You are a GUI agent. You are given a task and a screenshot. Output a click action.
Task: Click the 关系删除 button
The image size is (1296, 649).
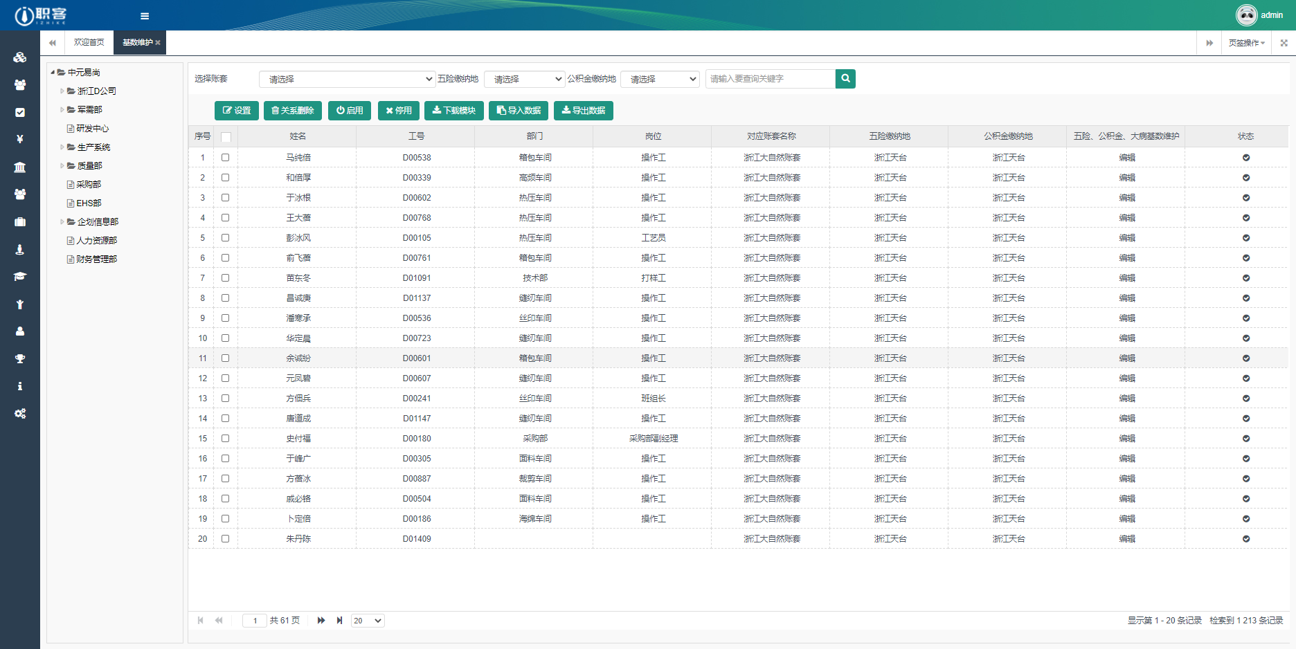292,111
